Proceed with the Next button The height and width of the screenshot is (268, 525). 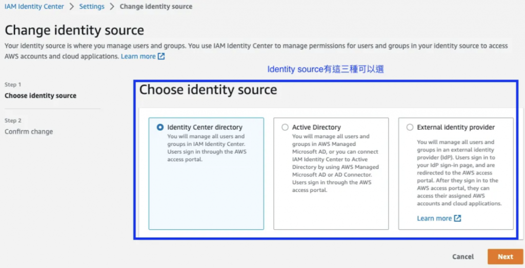505,257
